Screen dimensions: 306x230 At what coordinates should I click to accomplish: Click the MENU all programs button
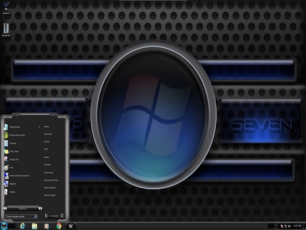coord(23,208)
